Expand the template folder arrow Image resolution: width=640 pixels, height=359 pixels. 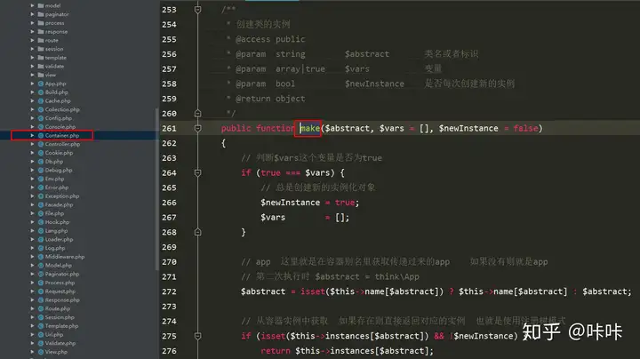click(x=32, y=58)
